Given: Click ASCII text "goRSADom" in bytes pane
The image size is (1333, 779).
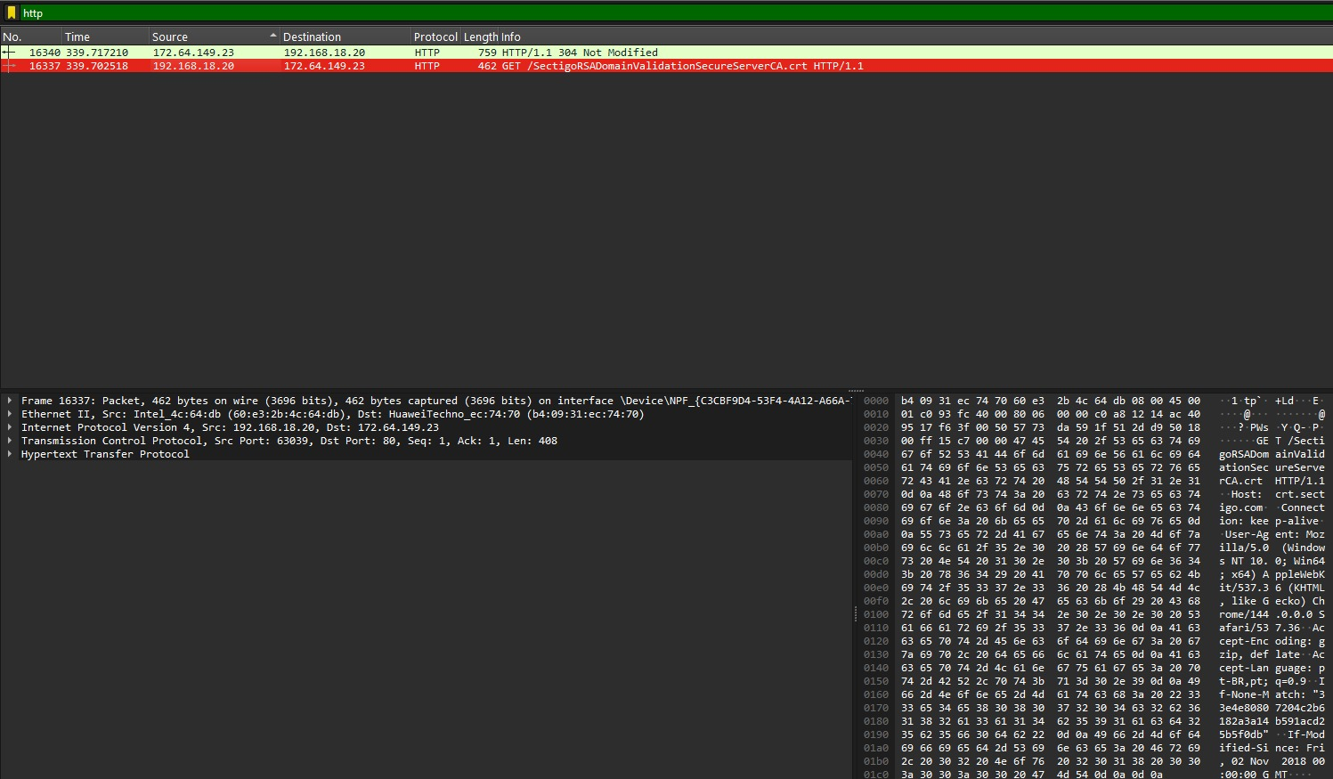Looking at the screenshot, I should [1244, 454].
